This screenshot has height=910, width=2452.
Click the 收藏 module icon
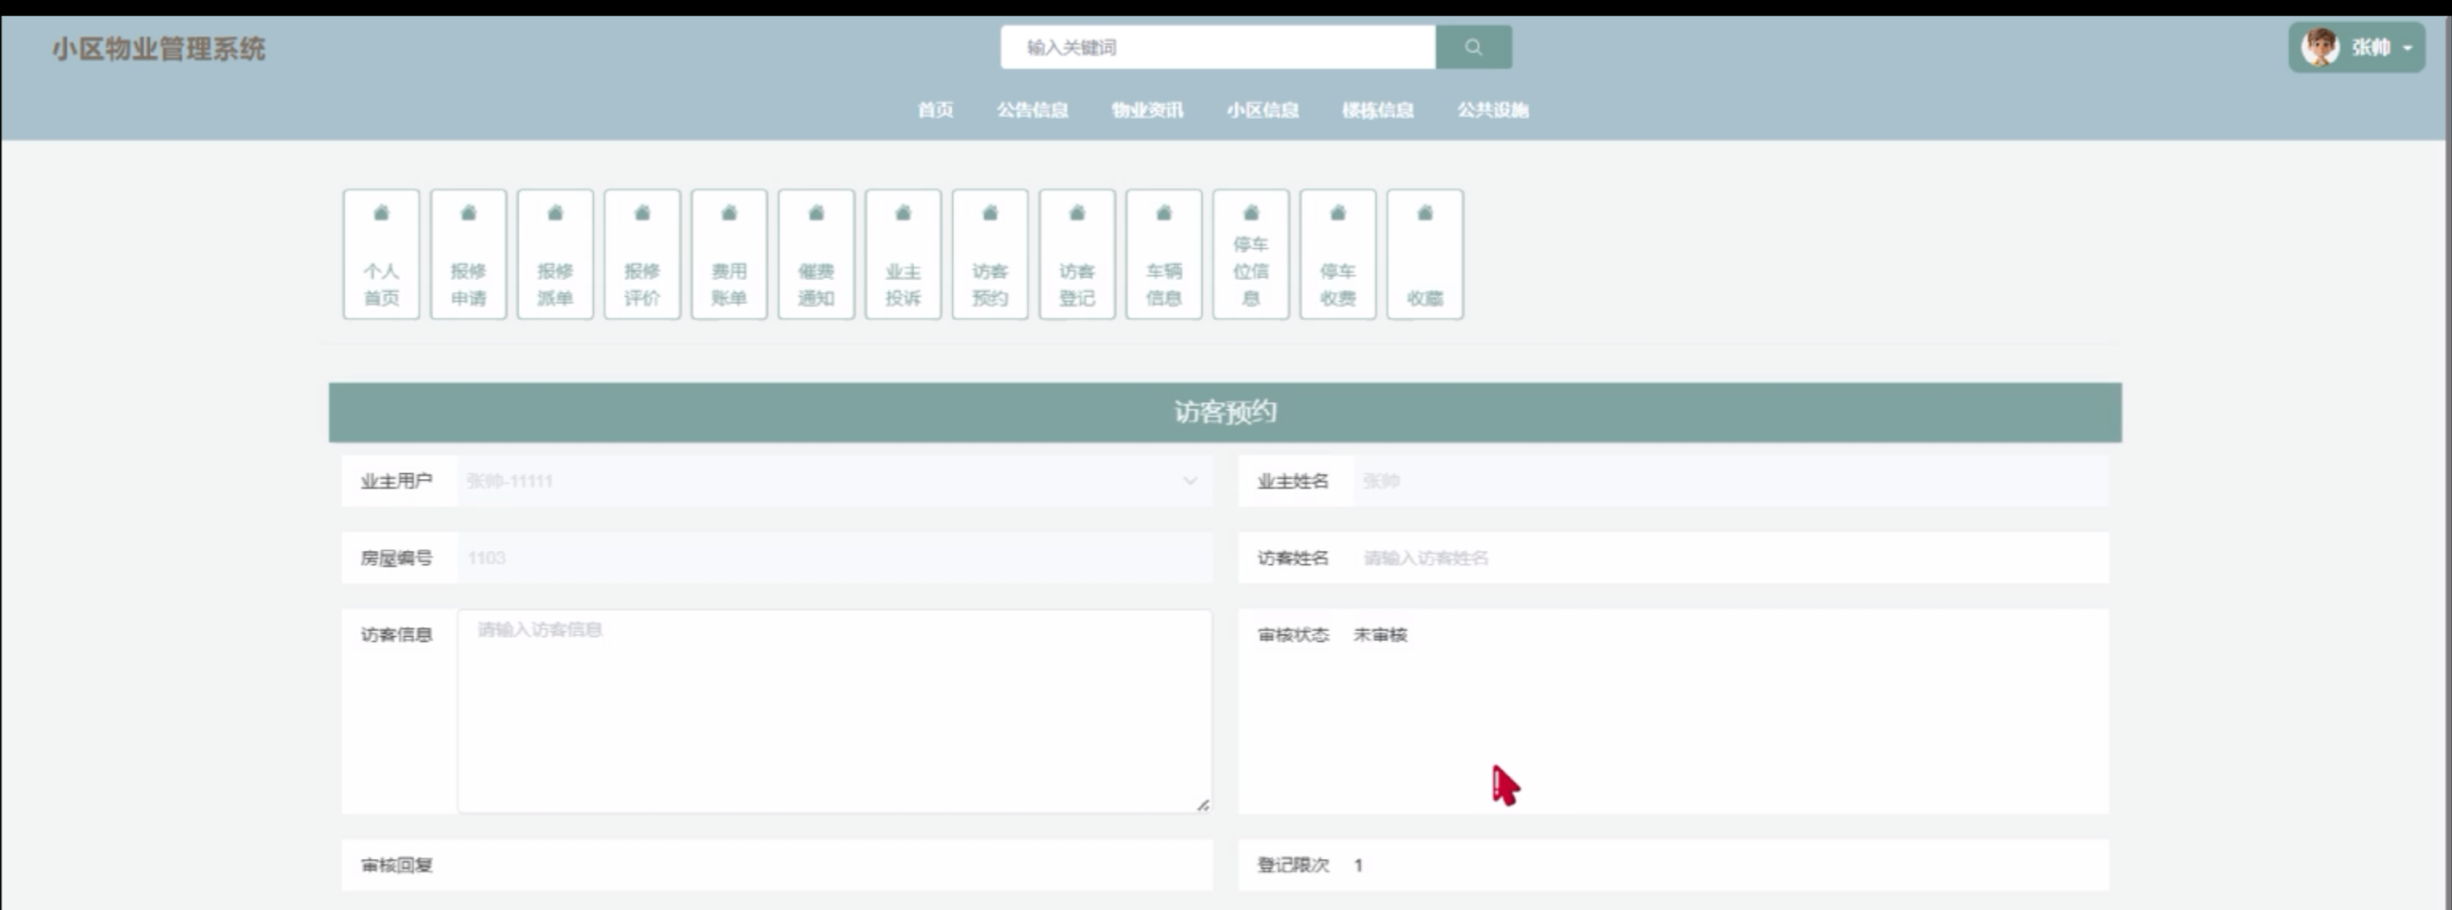[x=1424, y=254]
